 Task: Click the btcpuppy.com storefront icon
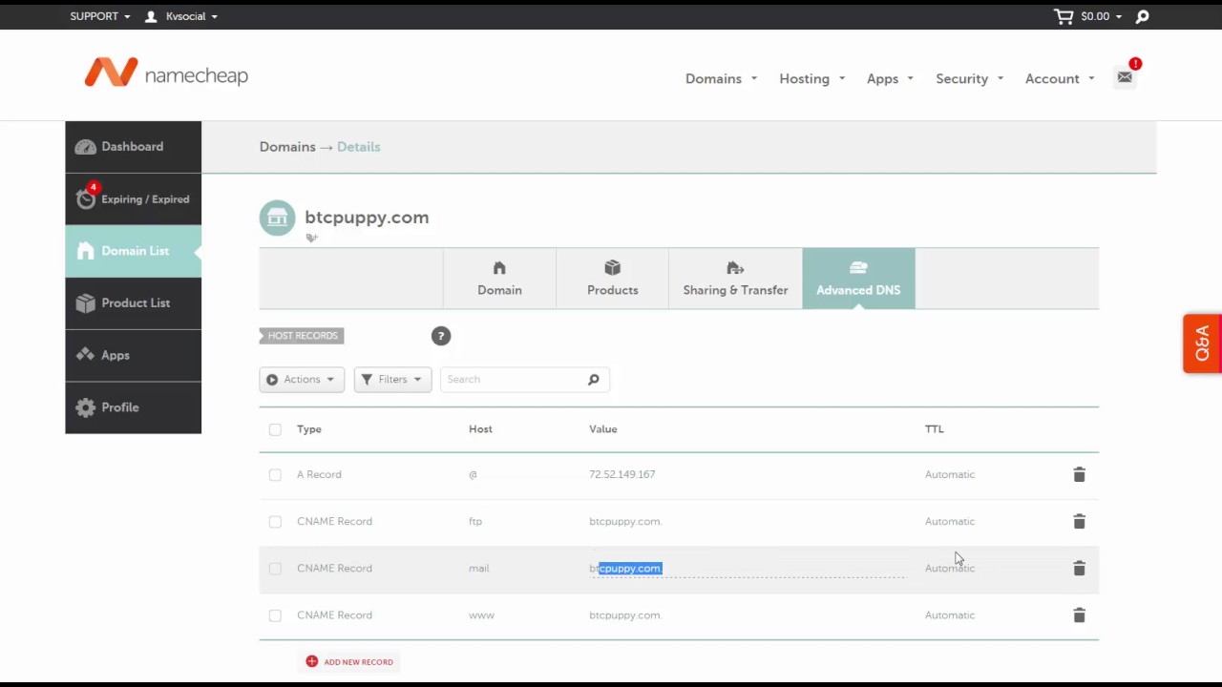pos(277,218)
